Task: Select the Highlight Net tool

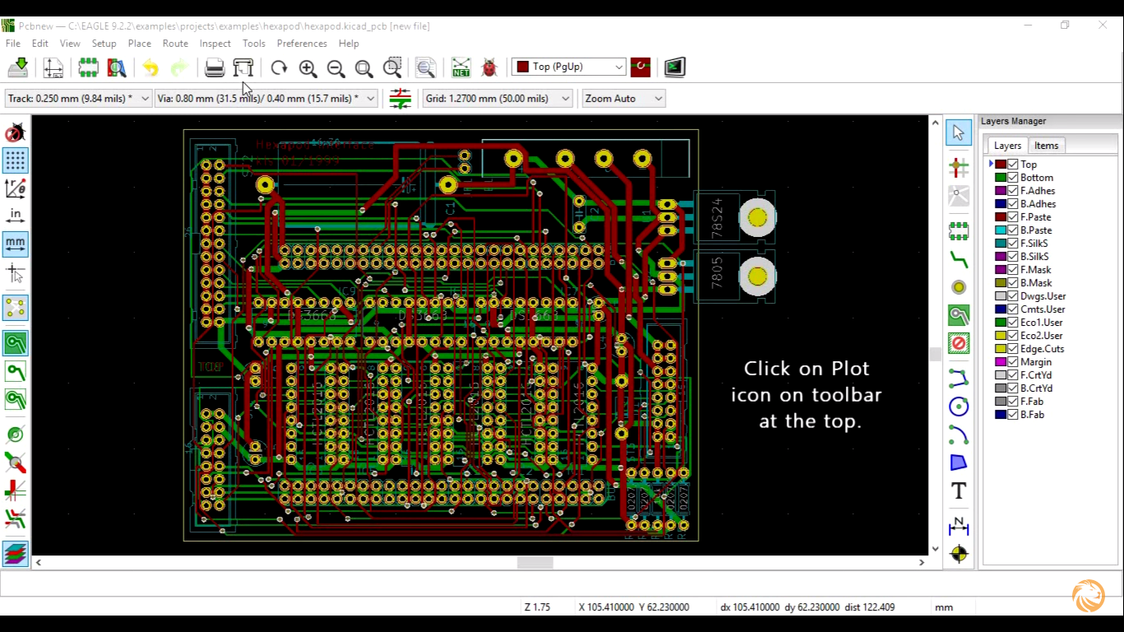Action: pos(959,168)
